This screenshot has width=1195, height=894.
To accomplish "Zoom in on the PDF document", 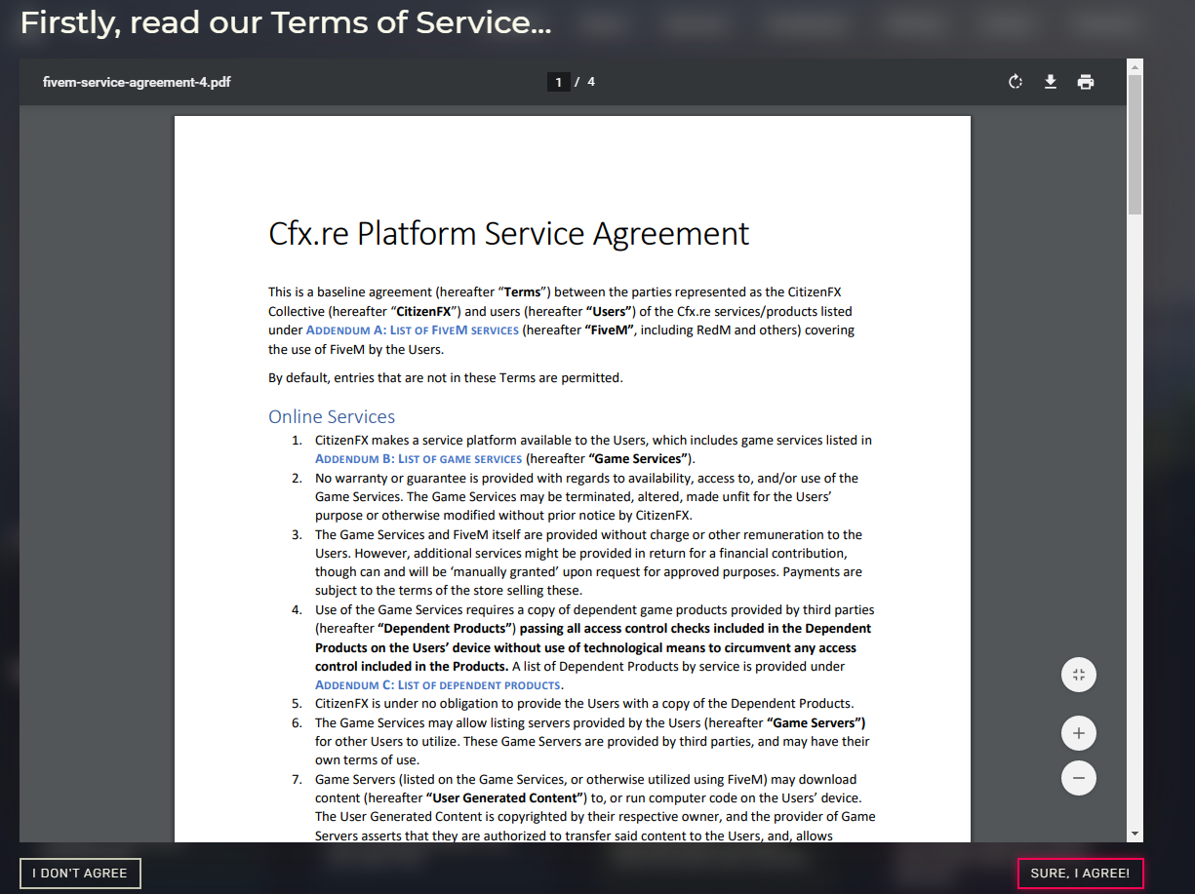I will [x=1079, y=733].
